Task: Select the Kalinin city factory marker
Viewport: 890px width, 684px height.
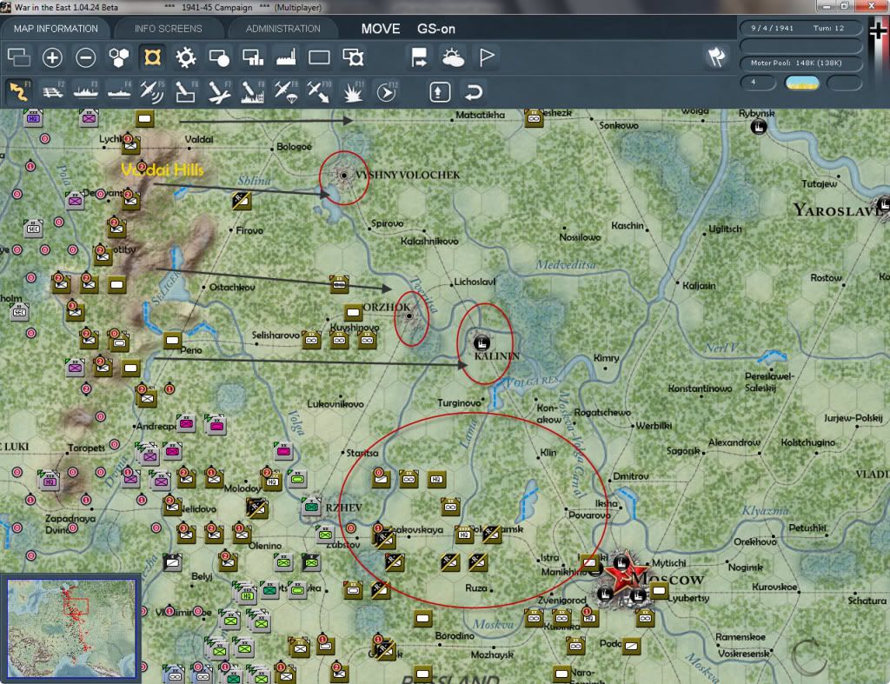Action: (x=482, y=342)
